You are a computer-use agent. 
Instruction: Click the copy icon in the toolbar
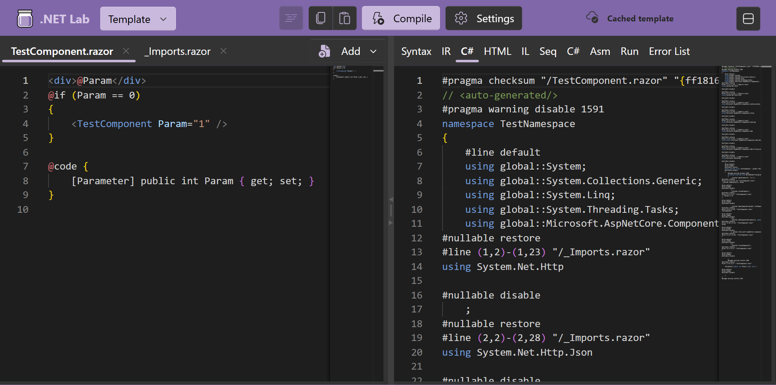(321, 18)
